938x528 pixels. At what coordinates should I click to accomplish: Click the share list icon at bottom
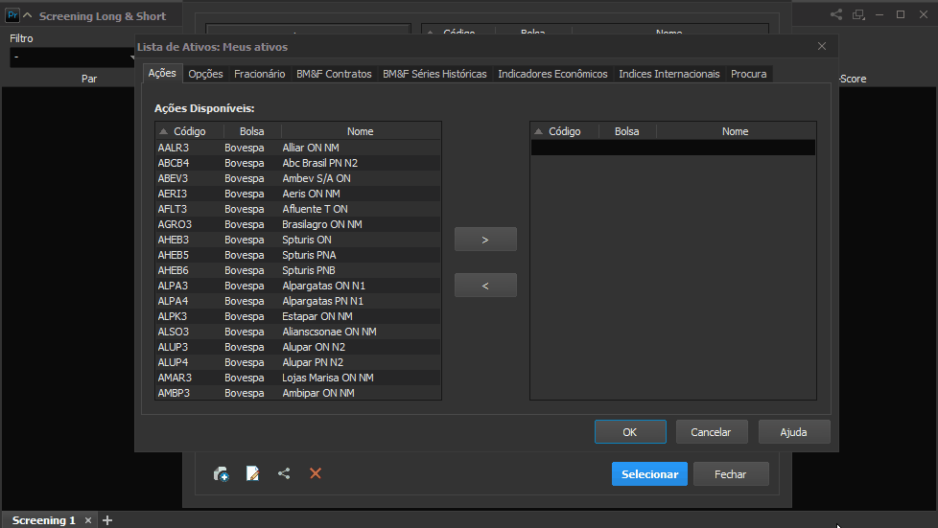[x=284, y=473]
